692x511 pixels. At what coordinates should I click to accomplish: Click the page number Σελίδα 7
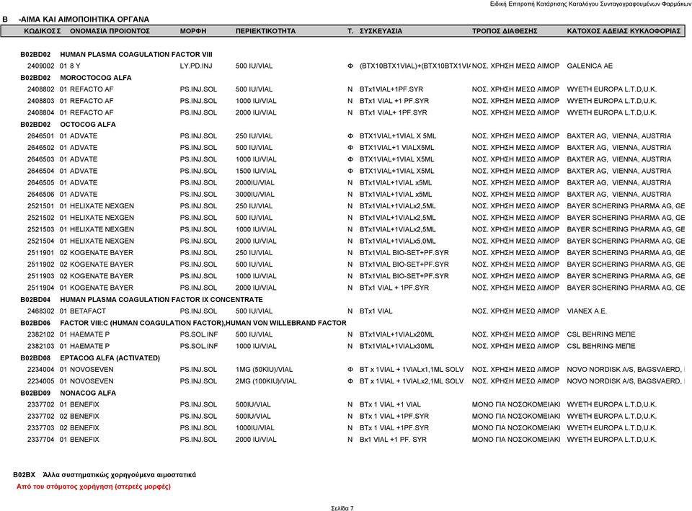click(342, 508)
